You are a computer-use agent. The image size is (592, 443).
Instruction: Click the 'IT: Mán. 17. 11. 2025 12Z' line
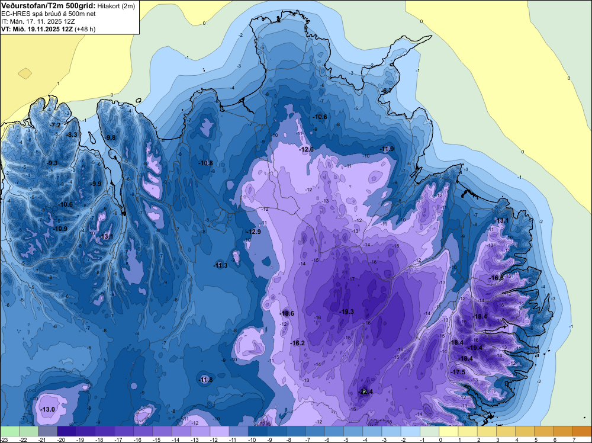tap(37, 21)
